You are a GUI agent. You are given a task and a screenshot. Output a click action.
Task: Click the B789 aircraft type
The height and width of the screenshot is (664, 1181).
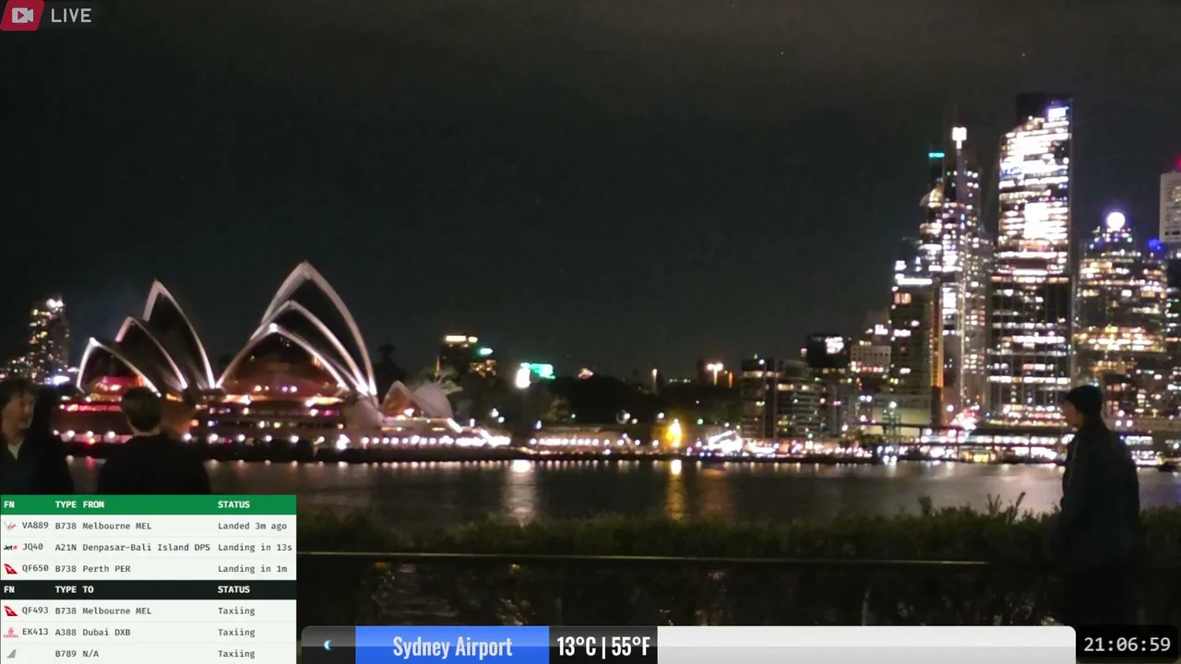coord(66,654)
